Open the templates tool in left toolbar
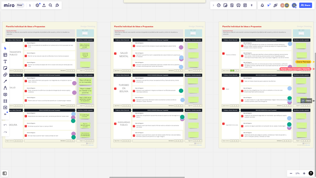 5,55
